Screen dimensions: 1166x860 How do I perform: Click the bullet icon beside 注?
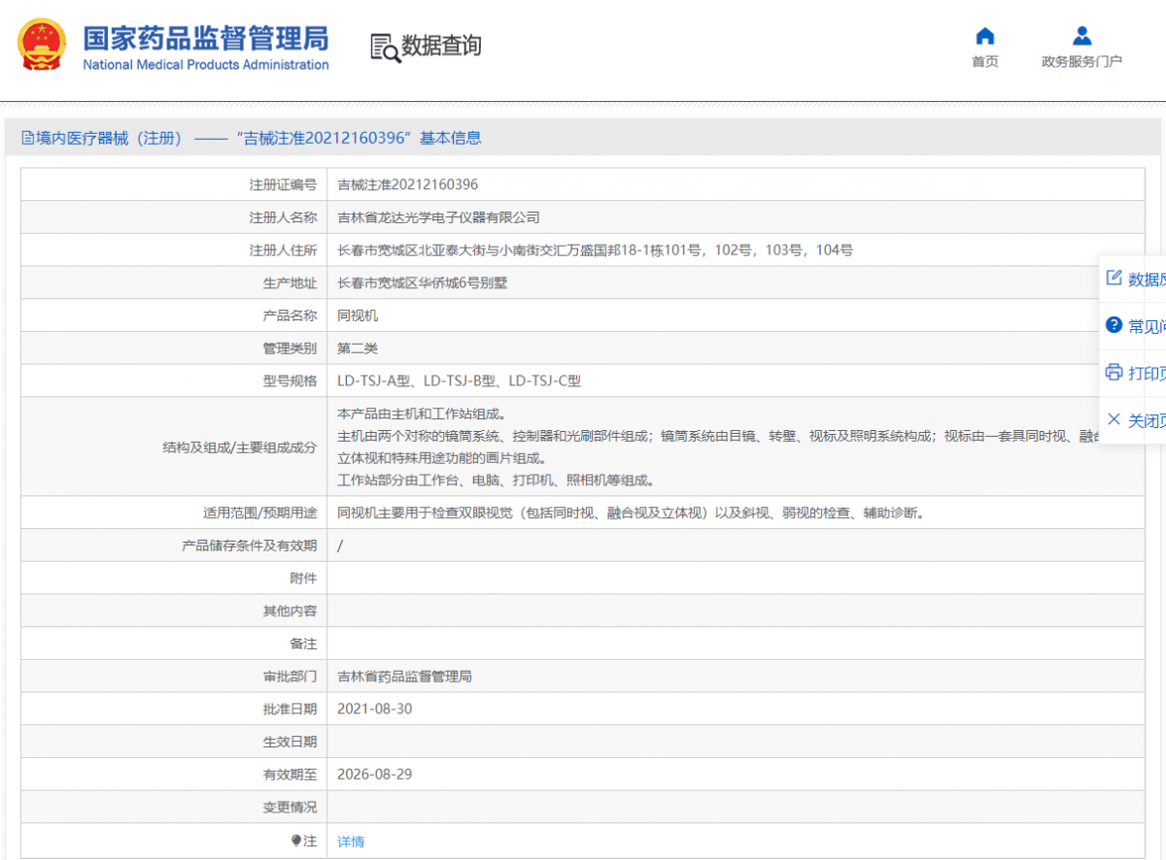(296, 841)
